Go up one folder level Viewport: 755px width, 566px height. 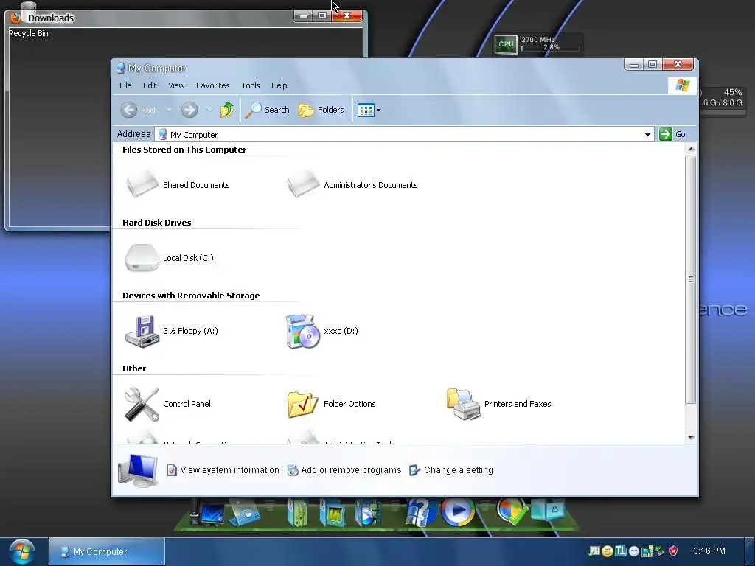click(x=227, y=111)
